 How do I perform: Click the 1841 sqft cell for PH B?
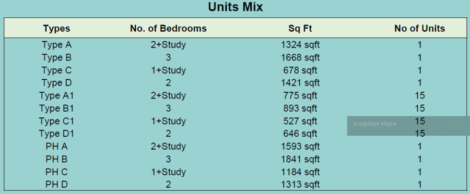pyautogui.click(x=300, y=159)
